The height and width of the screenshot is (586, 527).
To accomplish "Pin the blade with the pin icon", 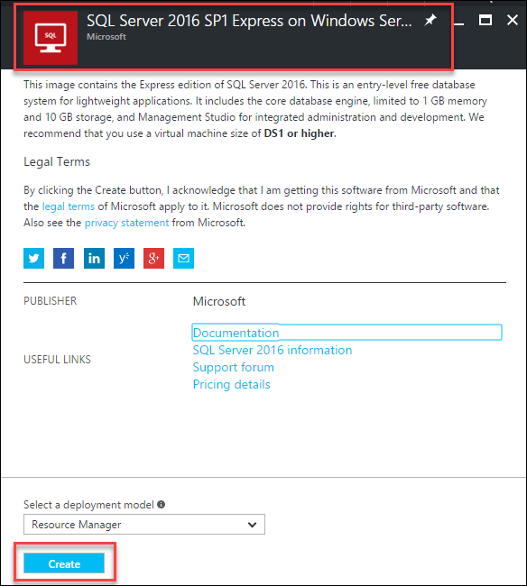I will click(x=430, y=20).
